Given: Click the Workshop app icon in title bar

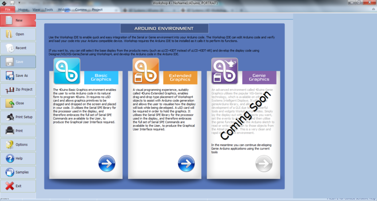Looking at the screenshot, I should (x=4, y=3).
